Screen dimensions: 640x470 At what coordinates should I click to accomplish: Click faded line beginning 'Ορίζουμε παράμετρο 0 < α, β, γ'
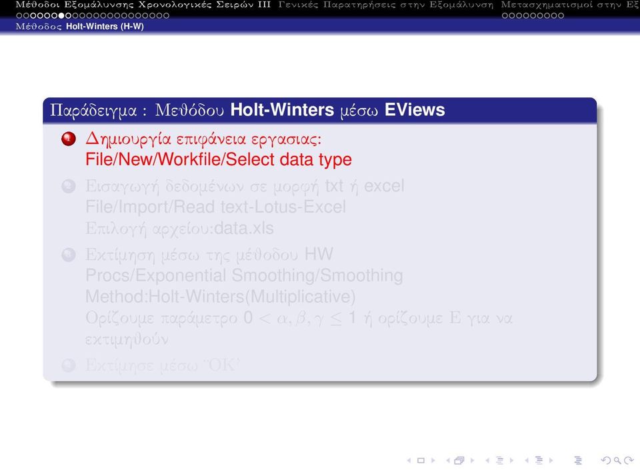(x=299, y=318)
